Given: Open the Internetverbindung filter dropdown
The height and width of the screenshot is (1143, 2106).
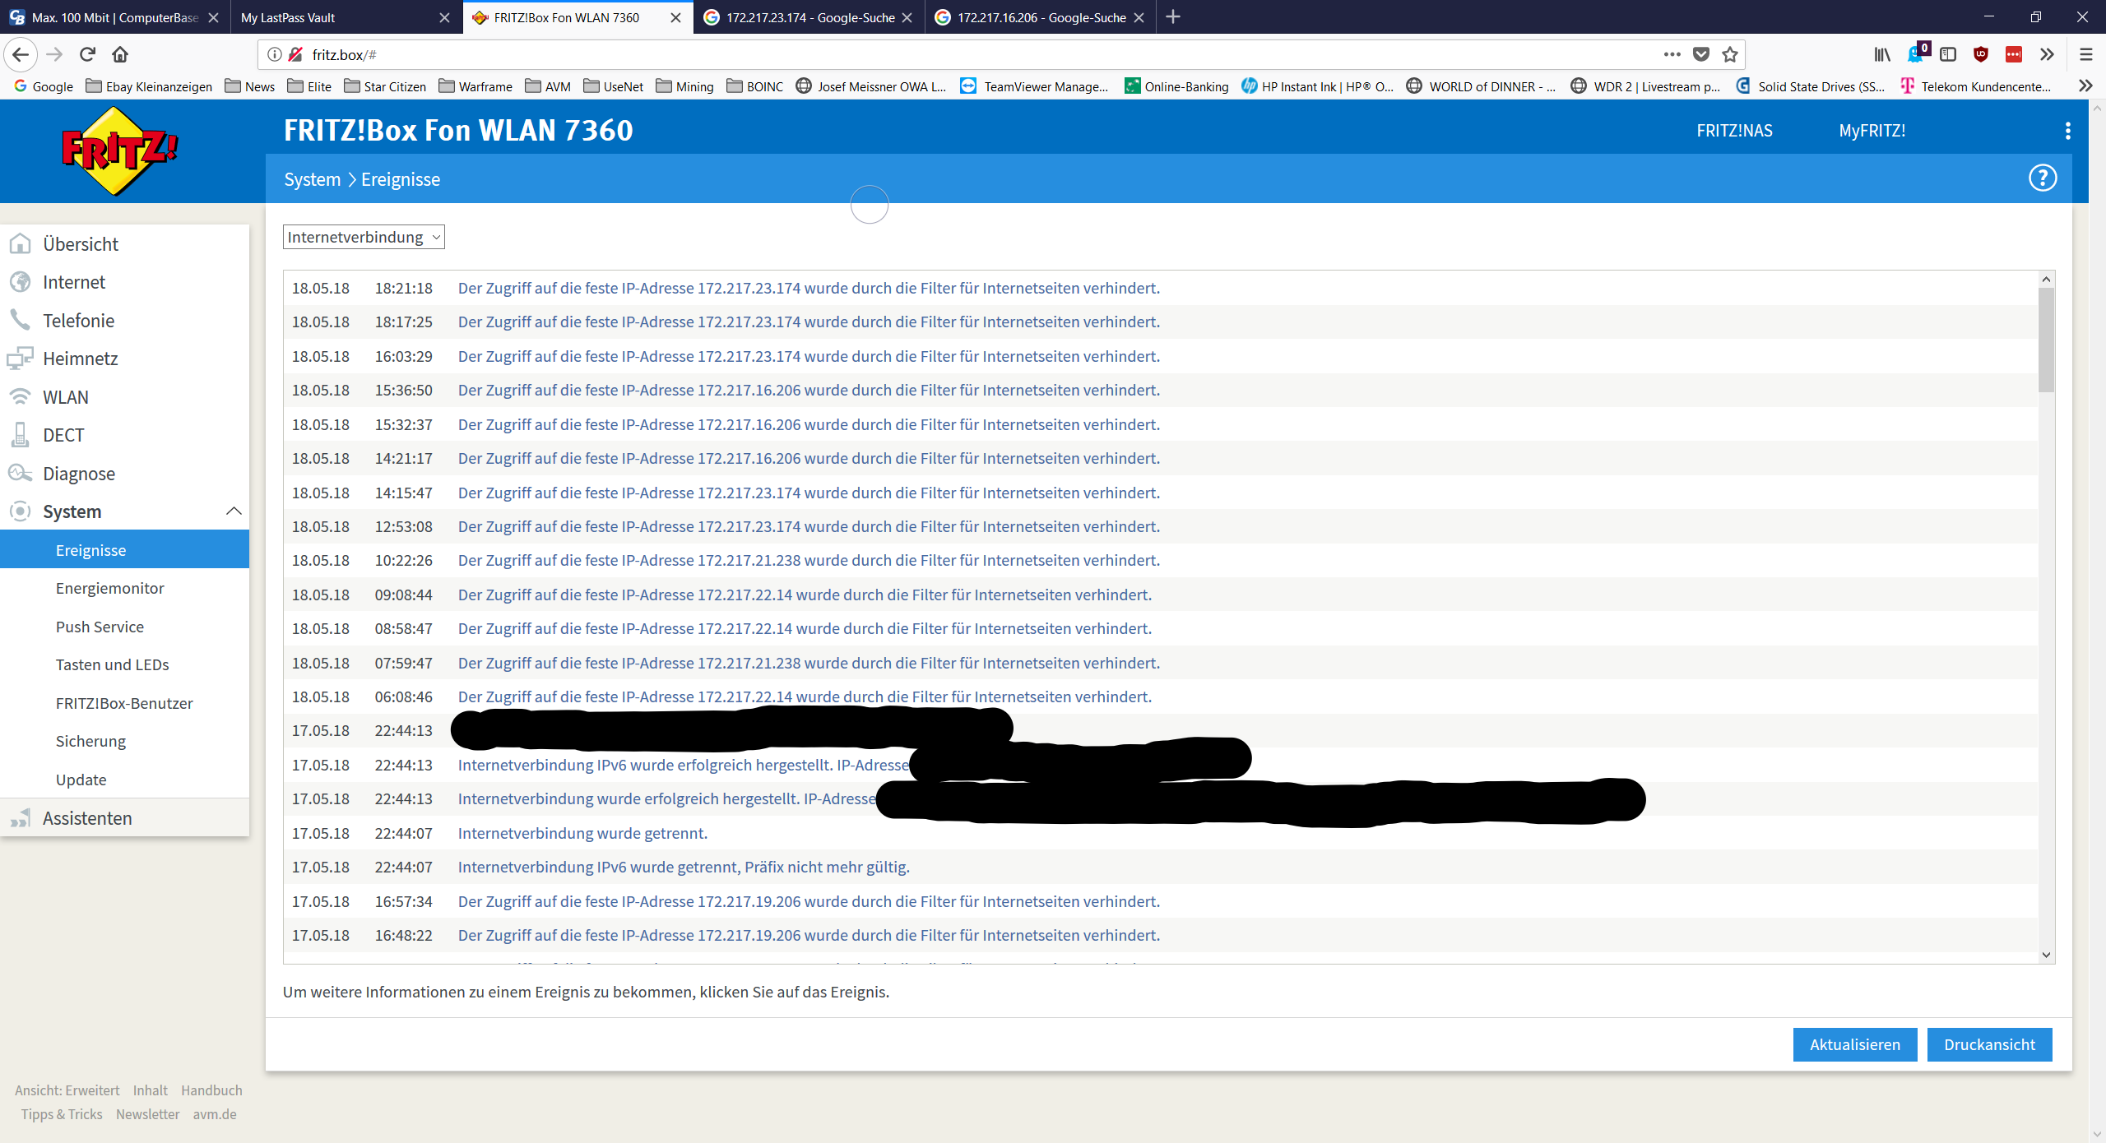Looking at the screenshot, I should point(364,237).
